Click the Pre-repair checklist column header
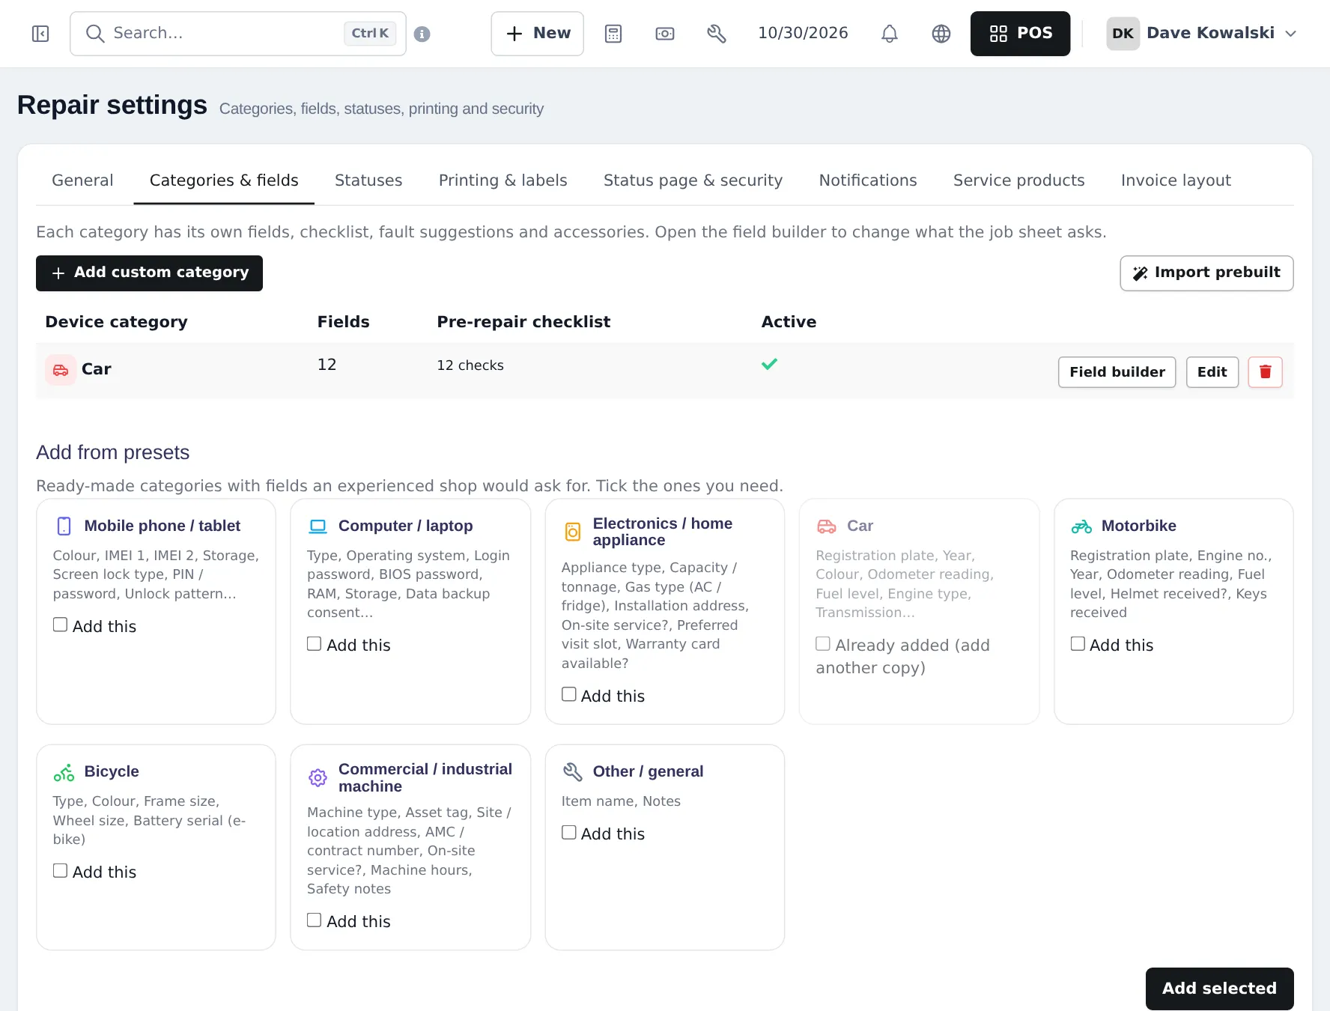The height and width of the screenshot is (1011, 1330). (x=523, y=322)
